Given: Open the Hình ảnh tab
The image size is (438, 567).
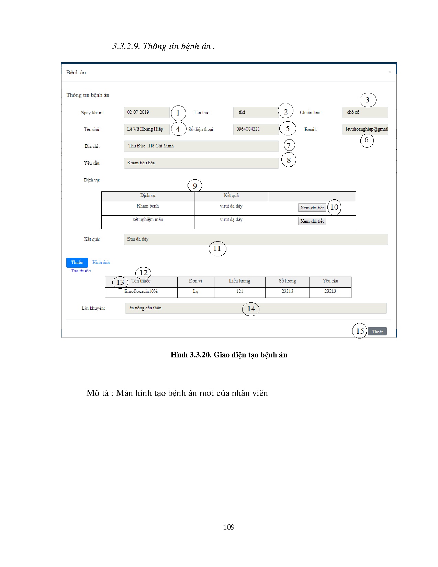Looking at the screenshot, I should tap(101, 263).
